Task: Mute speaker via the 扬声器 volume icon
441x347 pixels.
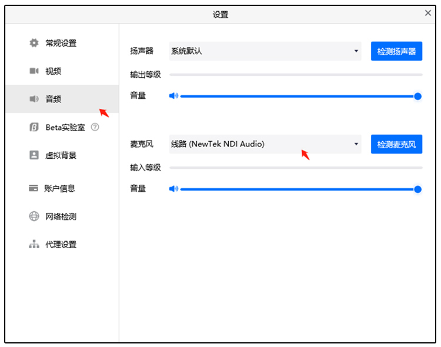Action: [173, 96]
